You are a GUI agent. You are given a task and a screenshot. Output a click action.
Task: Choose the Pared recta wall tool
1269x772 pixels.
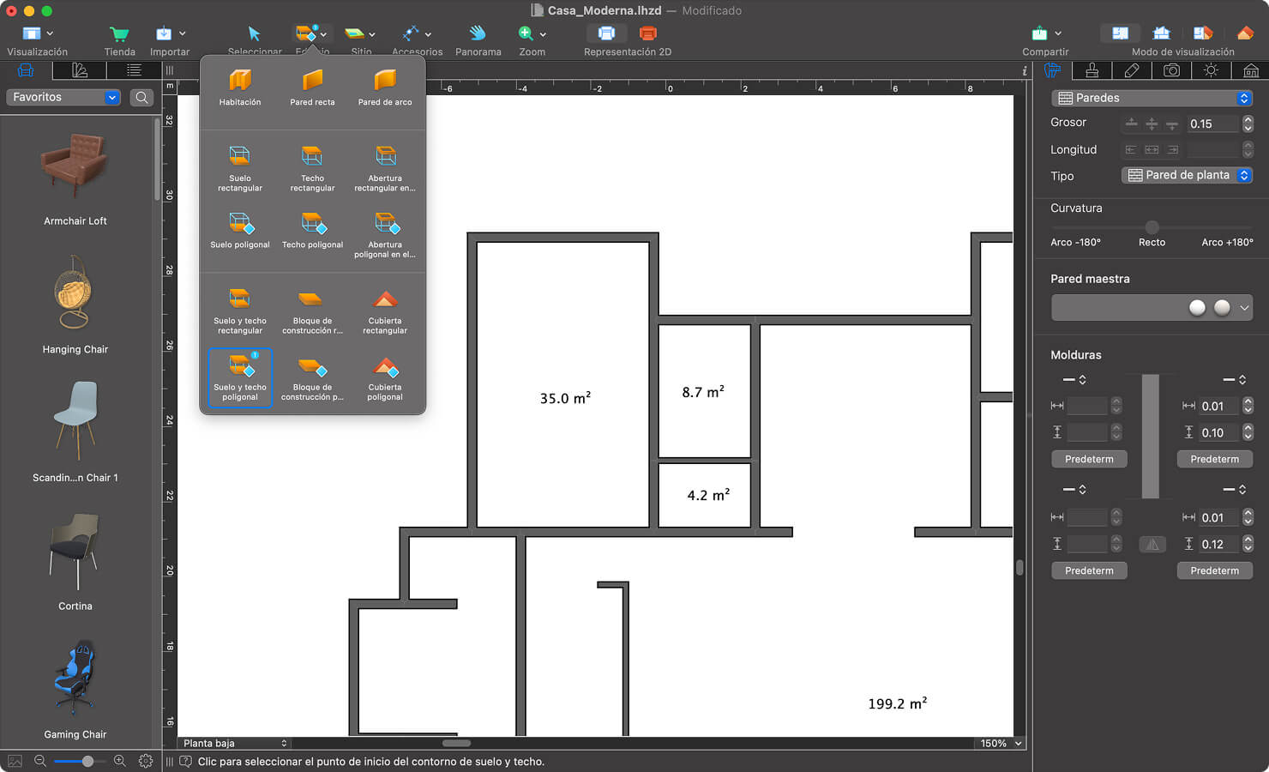pos(312,87)
